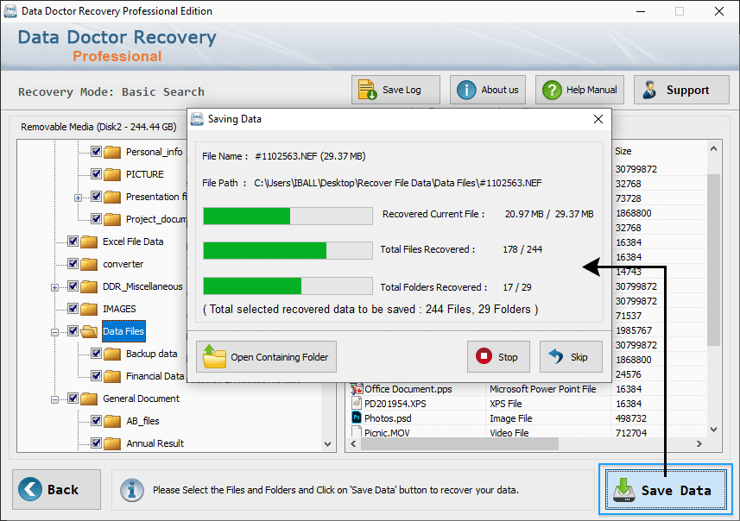
Task: Click the Save Data button
Action: 666,489
